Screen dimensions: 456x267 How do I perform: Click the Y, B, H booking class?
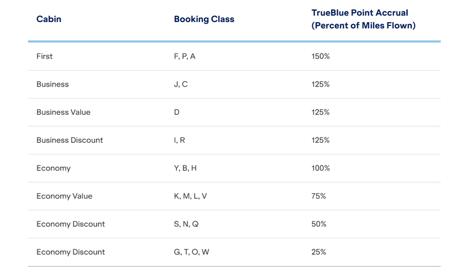point(185,168)
